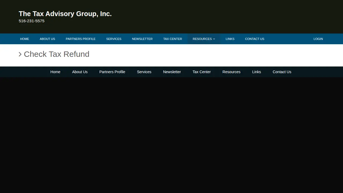Viewport: 343px width, 193px height.
Task: Visit NEWSLETTER in the blue navbar
Action: point(142,39)
